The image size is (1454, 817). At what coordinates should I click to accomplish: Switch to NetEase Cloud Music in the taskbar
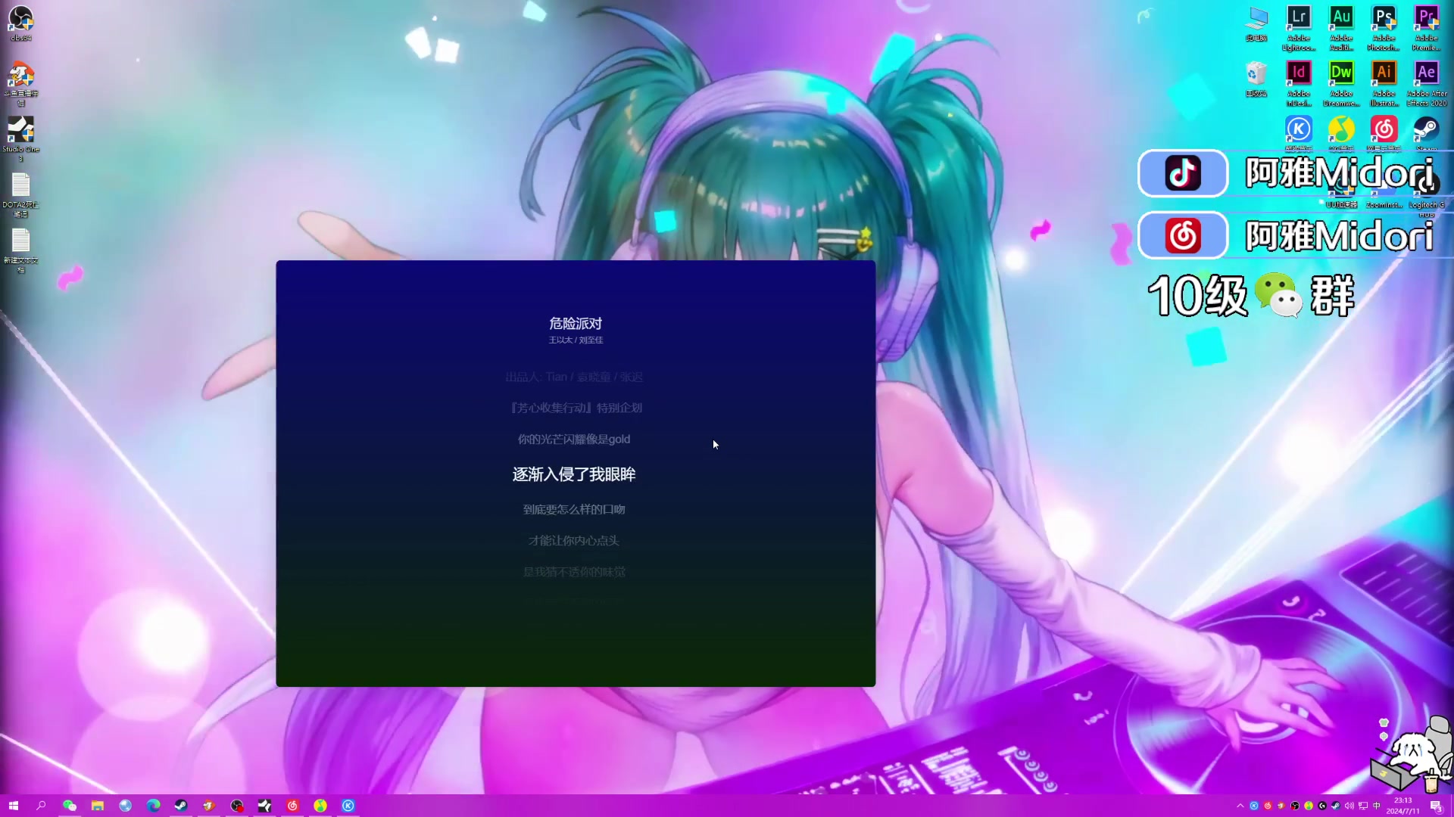pos(292,806)
